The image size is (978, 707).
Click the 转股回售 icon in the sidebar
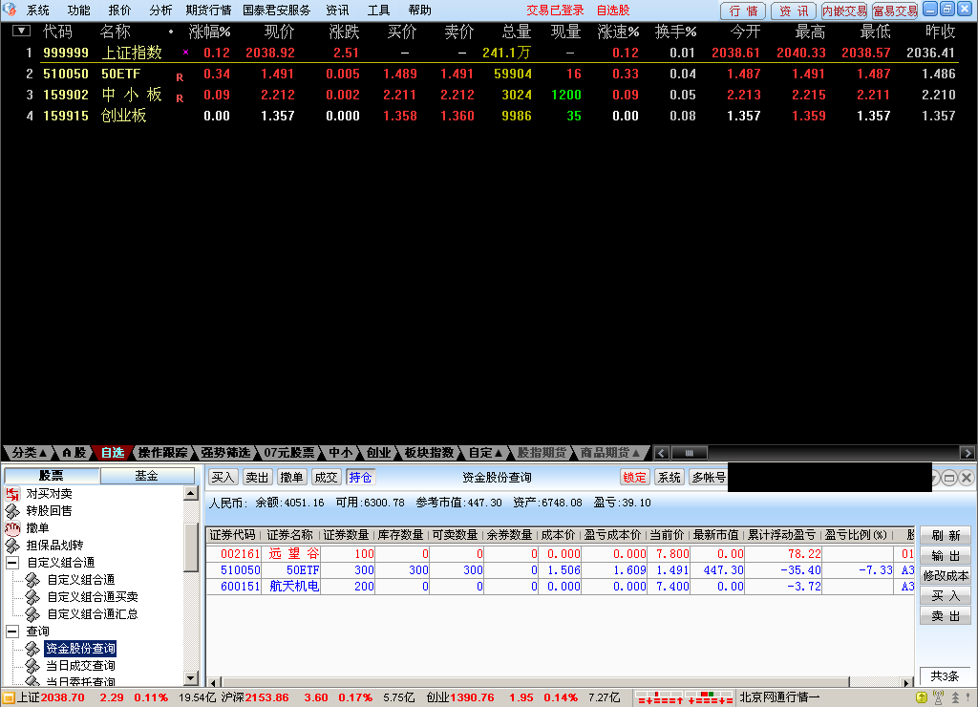[12, 511]
